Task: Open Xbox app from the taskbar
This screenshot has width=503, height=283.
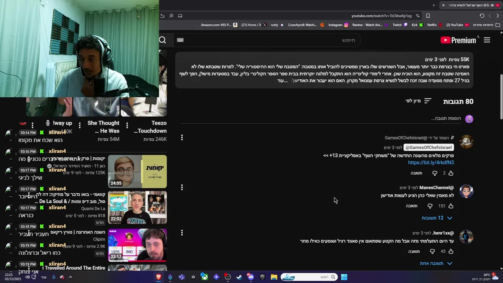Action: pos(204,277)
